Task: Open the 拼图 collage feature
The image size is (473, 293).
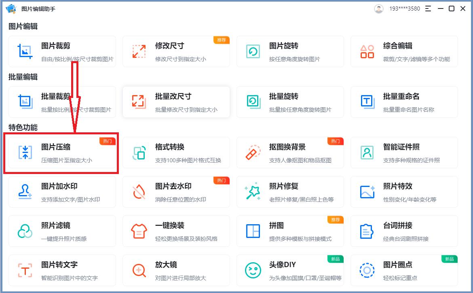Action: (290, 231)
